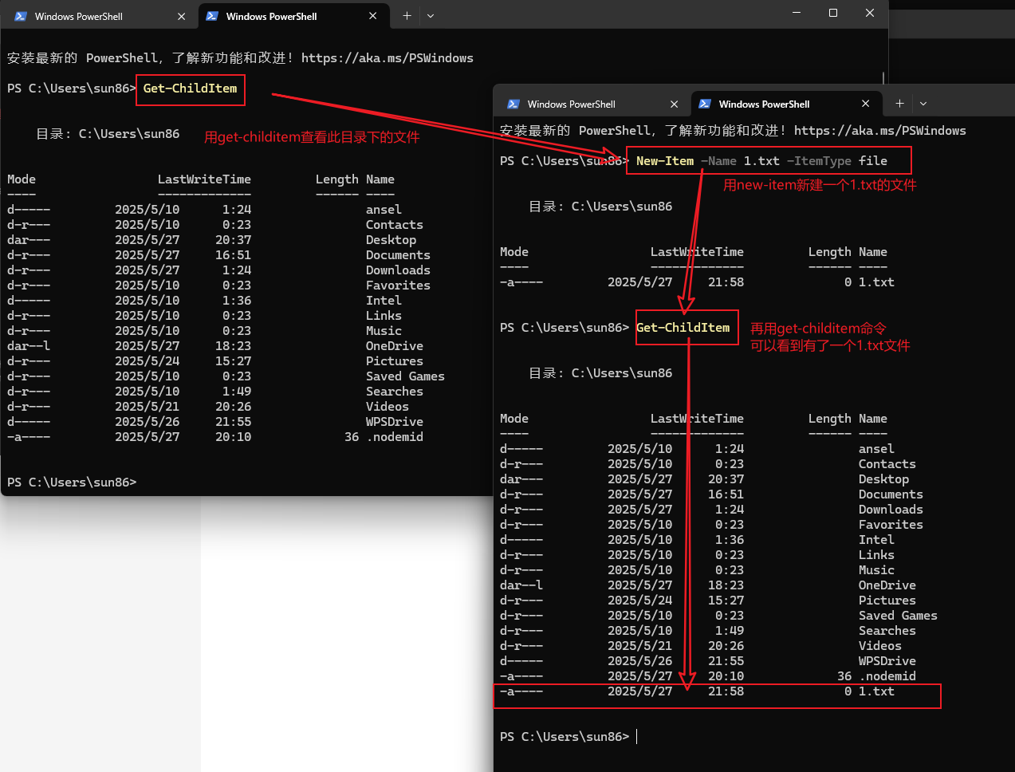Click the PowerShell icon on the left window's first tab
Image resolution: width=1015 pixels, height=772 pixels.
click(20, 15)
